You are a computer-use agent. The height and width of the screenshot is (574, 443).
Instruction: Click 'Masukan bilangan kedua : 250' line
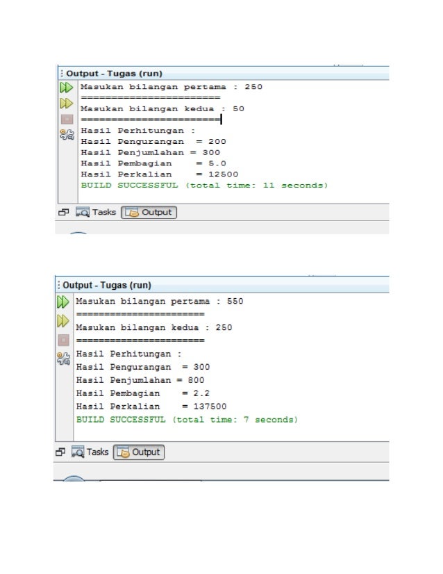pyautogui.click(x=154, y=327)
